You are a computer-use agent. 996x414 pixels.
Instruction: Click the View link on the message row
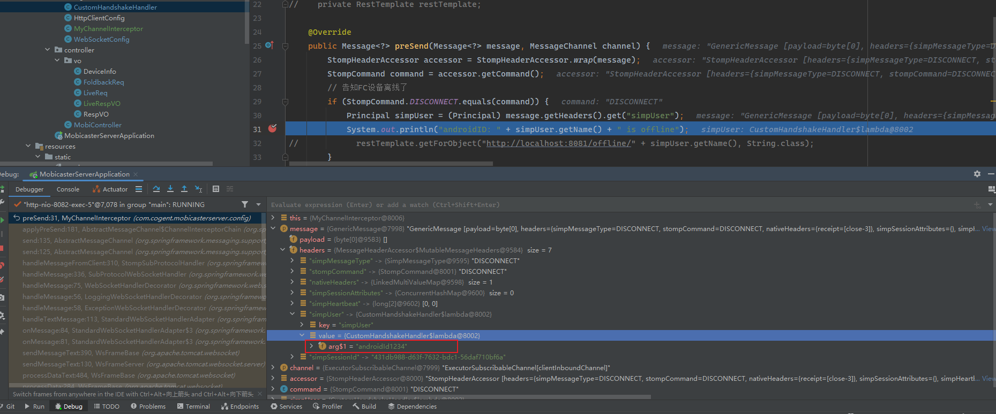click(x=988, y=229)
